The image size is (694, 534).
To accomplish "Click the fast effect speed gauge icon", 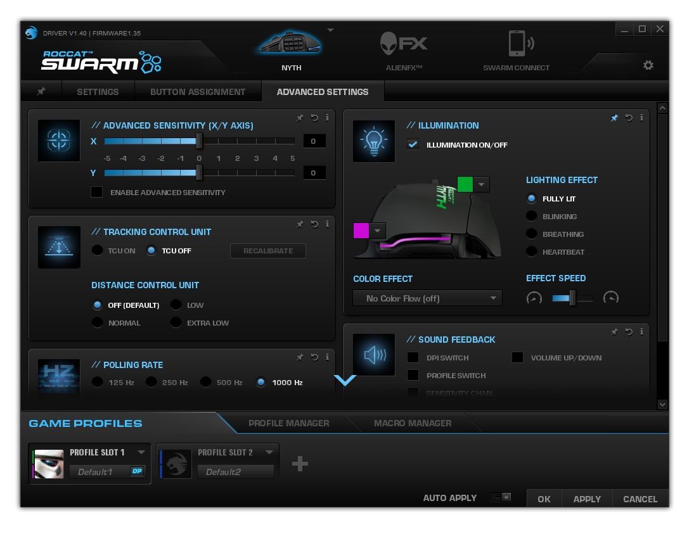I will 610,297.
